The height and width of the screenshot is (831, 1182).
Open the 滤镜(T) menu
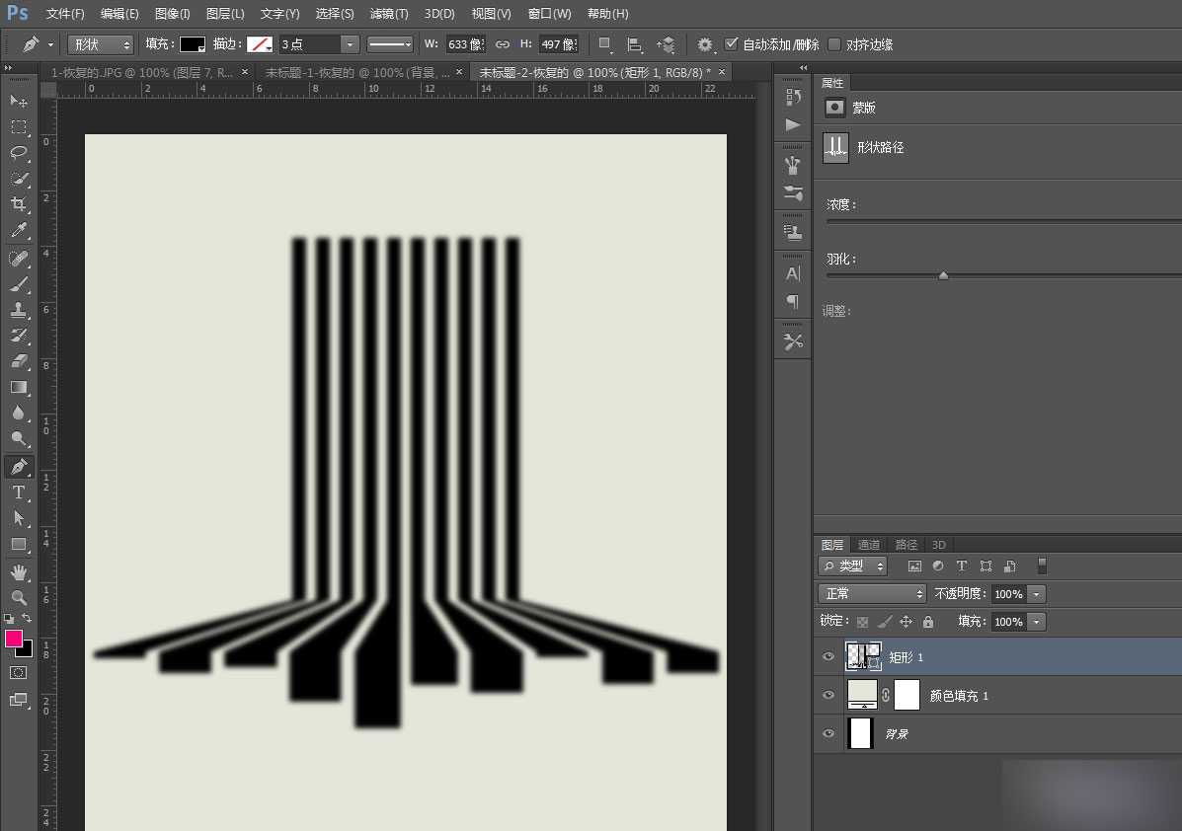(x=388, y=14)
